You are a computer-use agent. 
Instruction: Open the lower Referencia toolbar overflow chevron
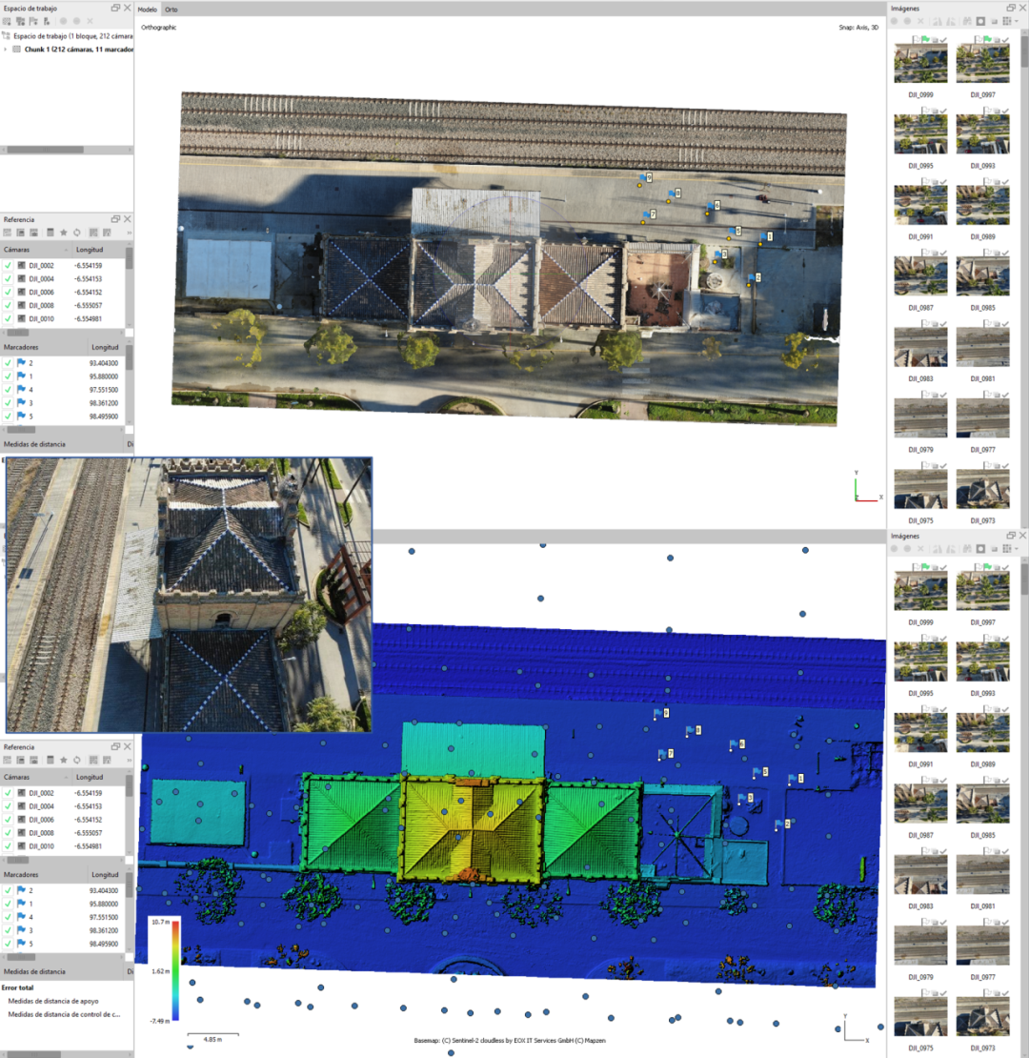[x=128, y=761]
